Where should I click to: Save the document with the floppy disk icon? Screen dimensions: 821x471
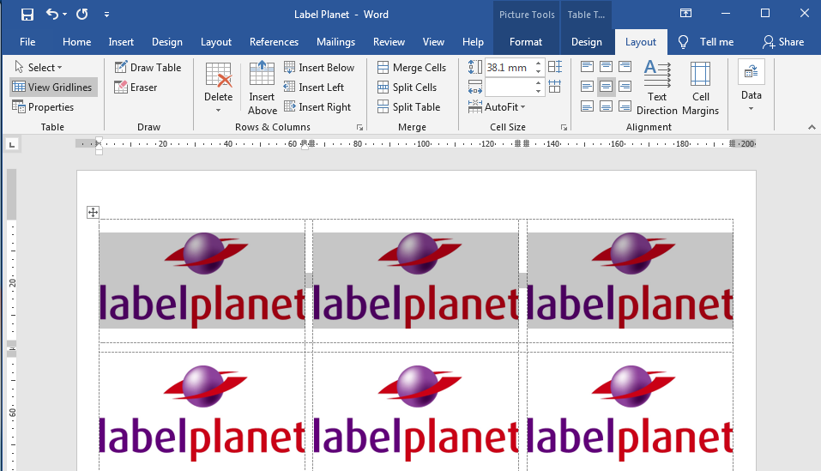(x=27, y=14)
